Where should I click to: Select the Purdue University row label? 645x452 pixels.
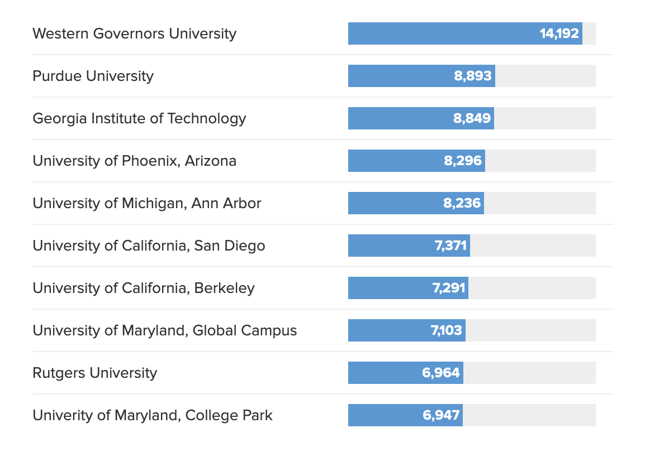point(93,76)
